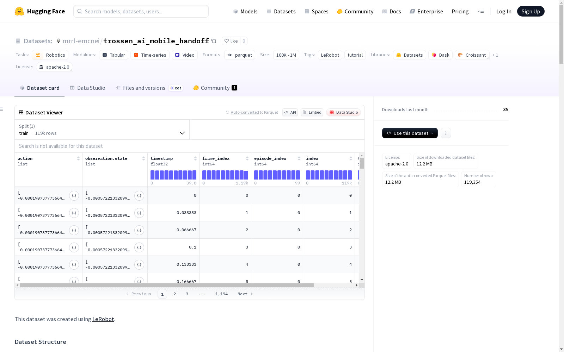Viewport: 564px width, 352px height.
Task: Open the Community tab with 1 discussion
Action: click(215, 88)
